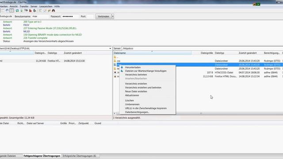
Task: Open dropdown arrow next to Verbinden
Action: pyautogui.click(x=113, y=16)
